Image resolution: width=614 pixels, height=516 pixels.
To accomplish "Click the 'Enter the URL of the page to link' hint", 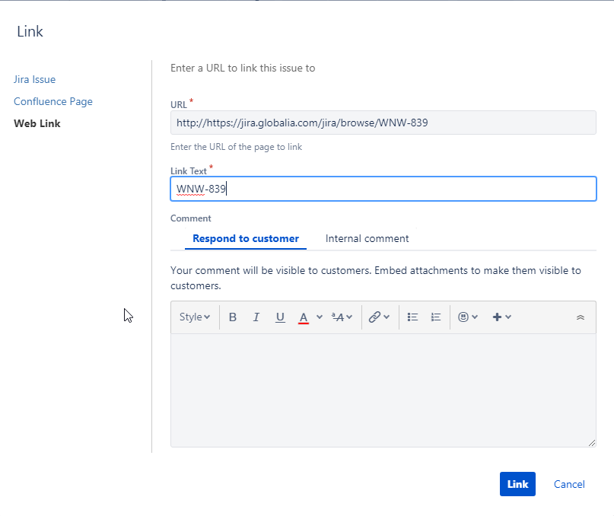I will (x=236, y=147).
